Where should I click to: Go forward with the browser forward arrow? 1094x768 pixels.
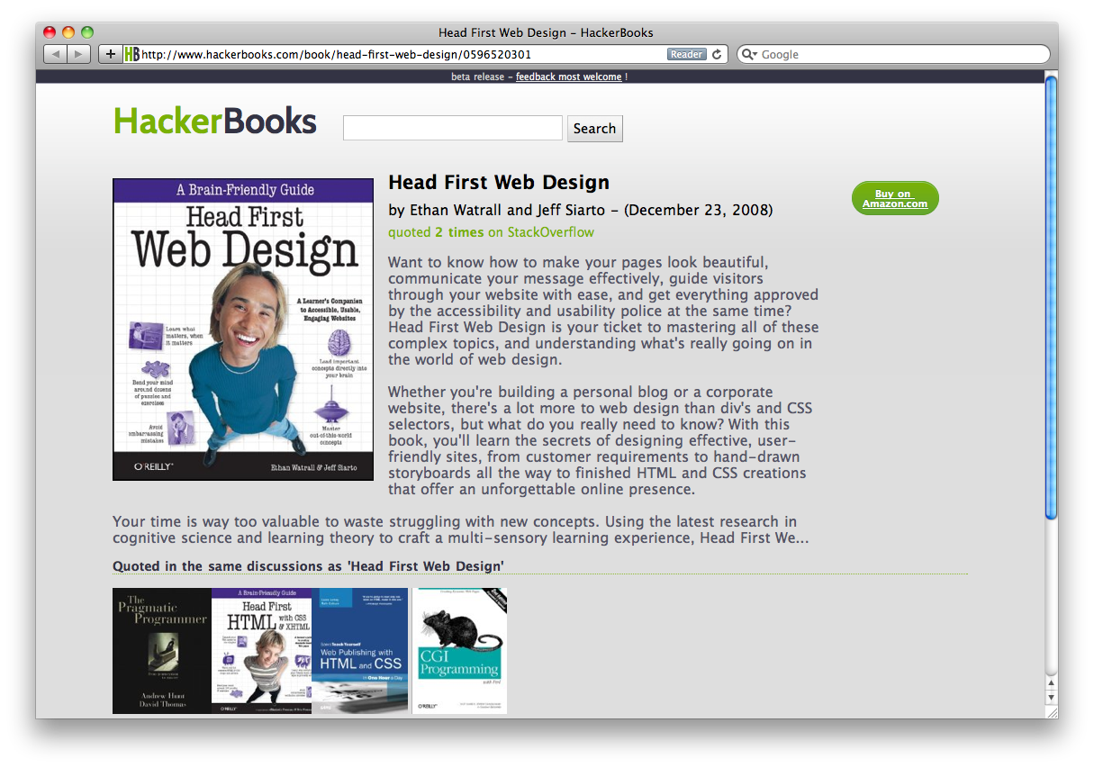78,54
